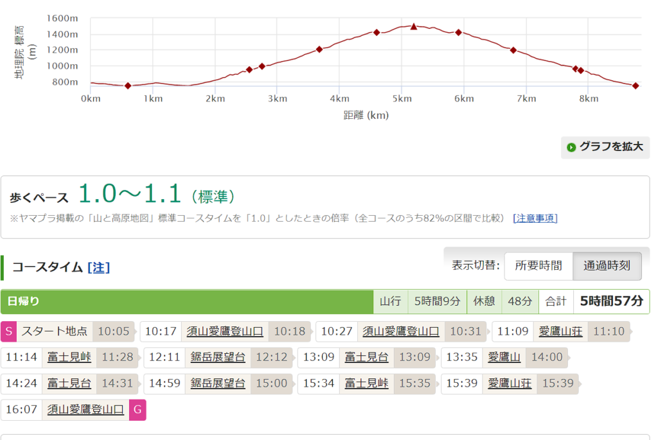Click the 日帰り green header bar
This screenshot has height=440, width=658.
pos(186,301)
